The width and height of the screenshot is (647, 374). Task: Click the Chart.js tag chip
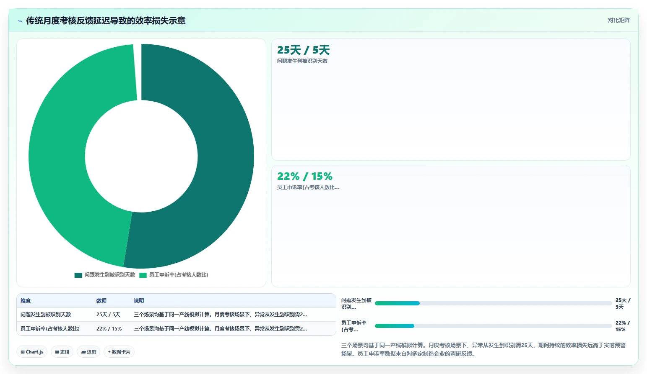click(x=32, y=352)
